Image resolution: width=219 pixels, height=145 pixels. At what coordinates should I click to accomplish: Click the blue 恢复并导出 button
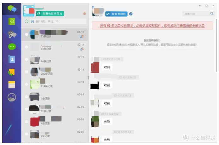point(116,14)
